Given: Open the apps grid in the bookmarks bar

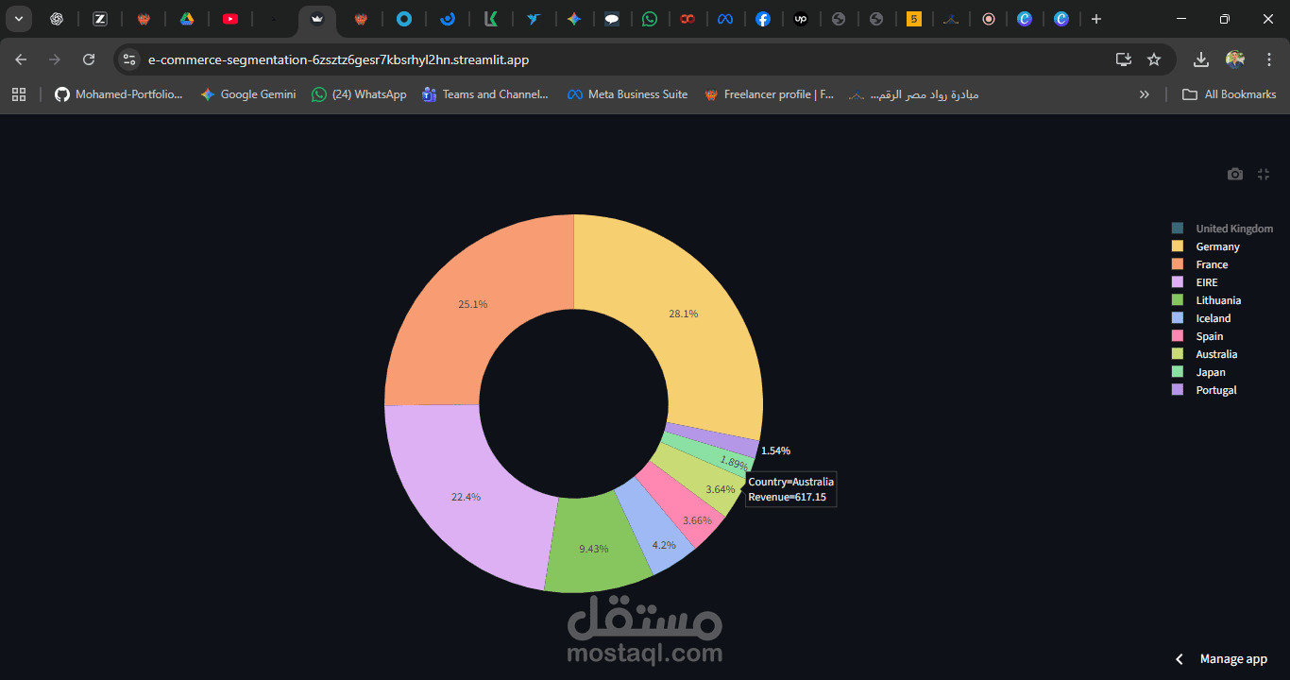Looking at the screenshot, I should click(19, 94).
